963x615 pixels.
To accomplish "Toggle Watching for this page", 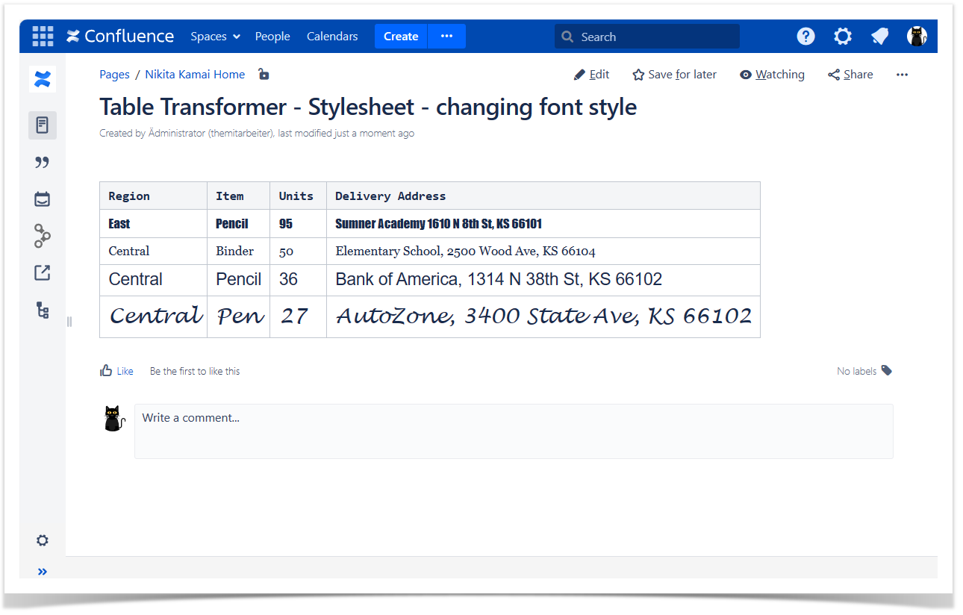I will coord(772,75).
